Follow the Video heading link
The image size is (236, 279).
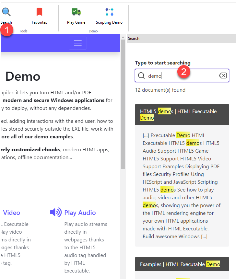point(12,213)
